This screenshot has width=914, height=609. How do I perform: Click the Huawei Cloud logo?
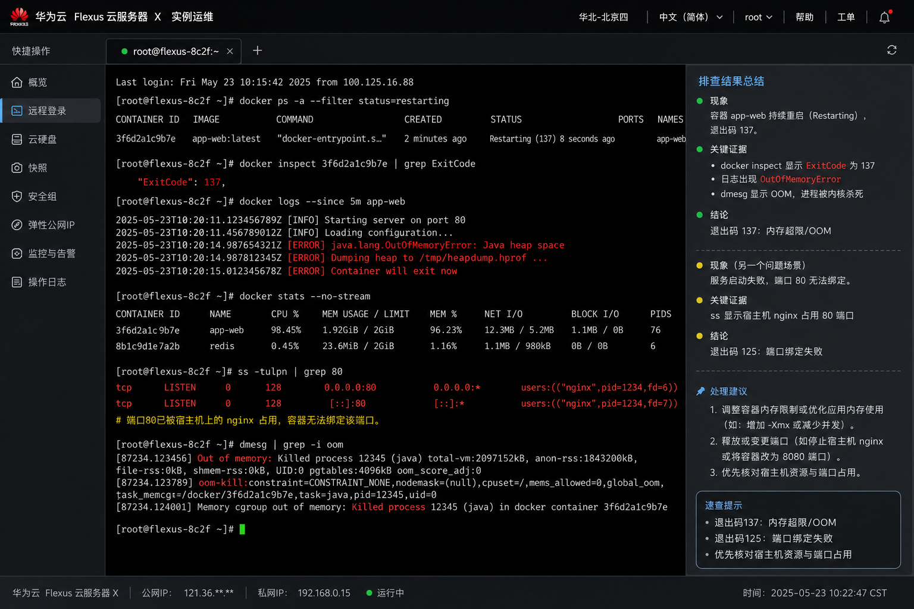pyautogui.click(x=19, y=17)
